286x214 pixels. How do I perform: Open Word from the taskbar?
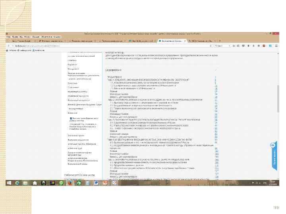point(96,183)
